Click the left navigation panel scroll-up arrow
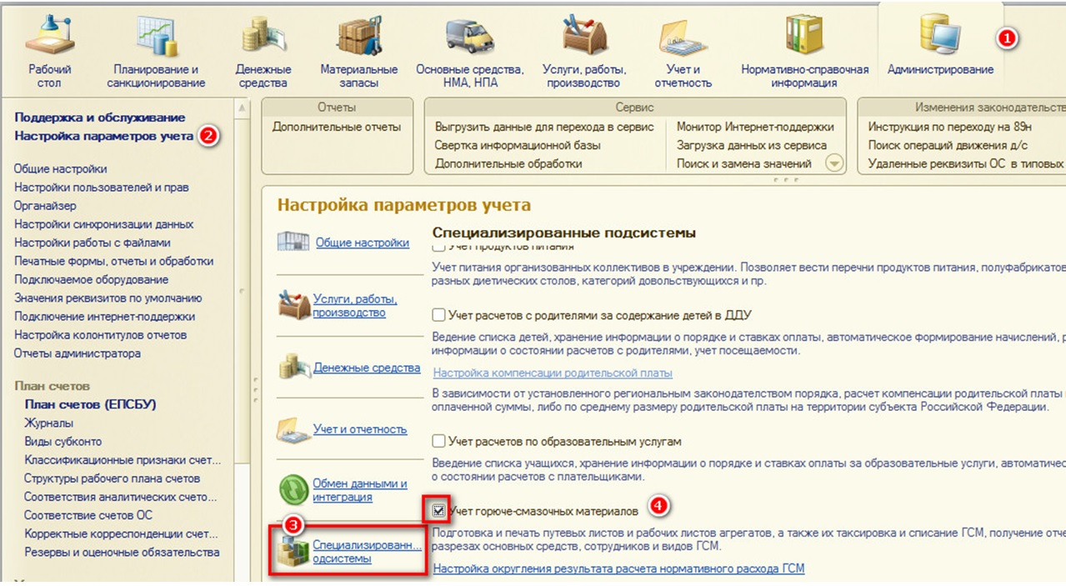The image size is (1066, 586). point(243,108)
